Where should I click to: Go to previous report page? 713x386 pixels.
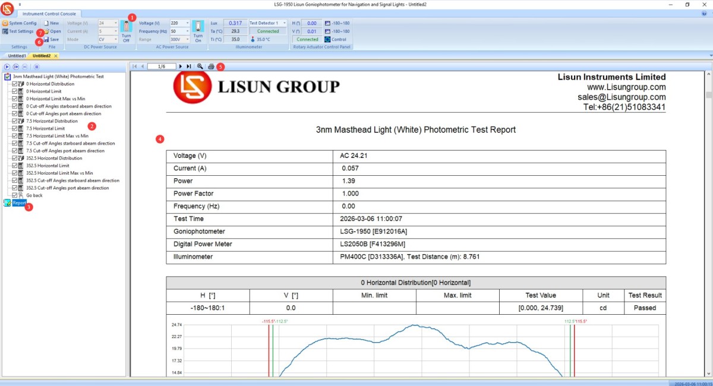143,67
